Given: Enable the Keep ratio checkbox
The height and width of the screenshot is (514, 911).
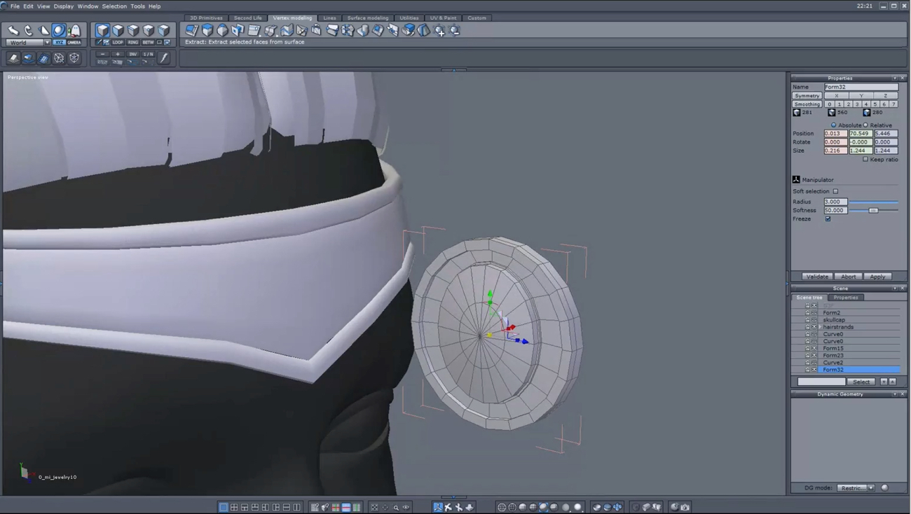Looking at the screenshot, I should point(865,160).
